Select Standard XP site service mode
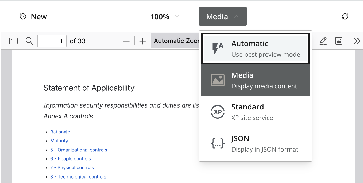Screen dimensions: 363x183 [x=255, y=112]
